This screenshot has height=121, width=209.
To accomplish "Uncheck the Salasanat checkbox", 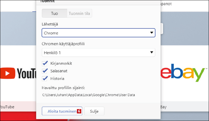I will tap(45, 71).
